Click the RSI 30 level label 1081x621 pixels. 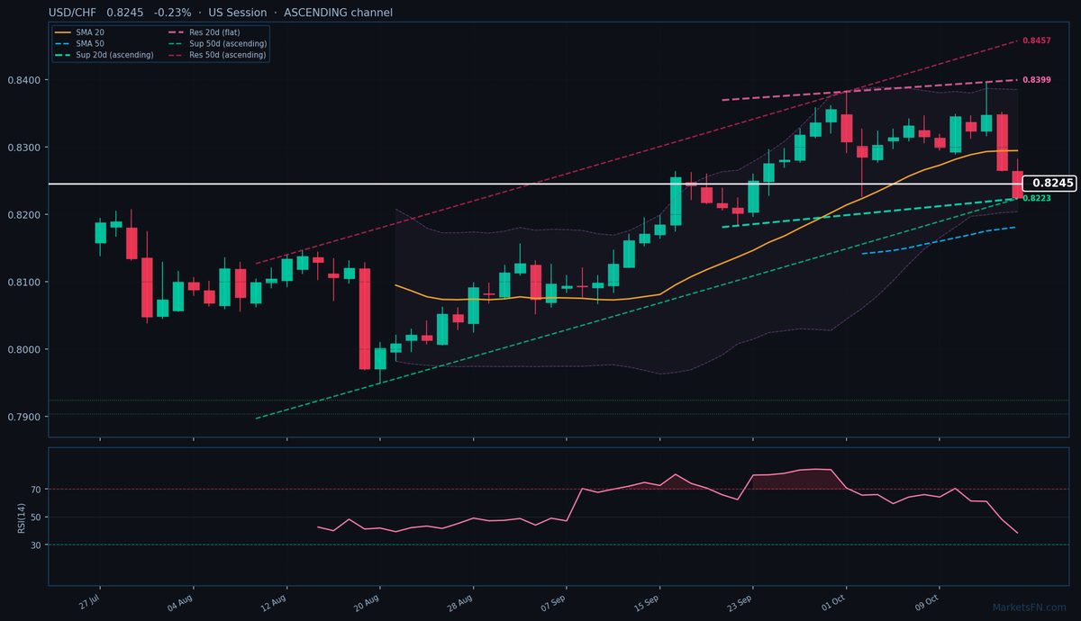(37, 545)
